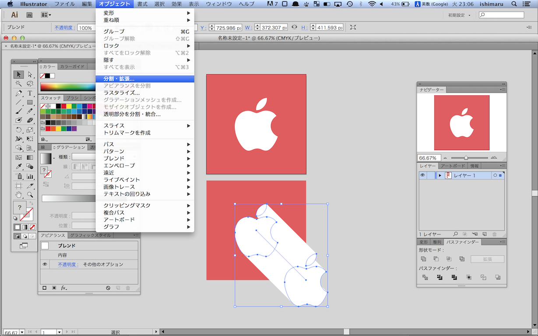Open the クリッピングマスク submenu
The height and width of the screenshot is (336, 538).
[145, 206]
